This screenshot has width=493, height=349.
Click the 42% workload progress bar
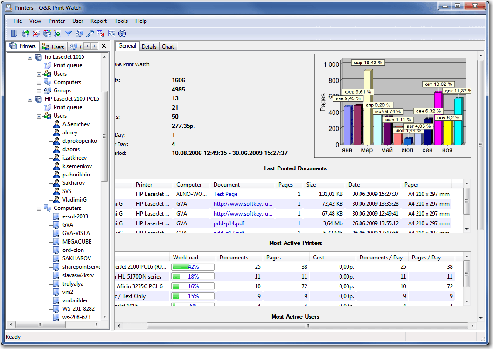[x=193, y=267]
